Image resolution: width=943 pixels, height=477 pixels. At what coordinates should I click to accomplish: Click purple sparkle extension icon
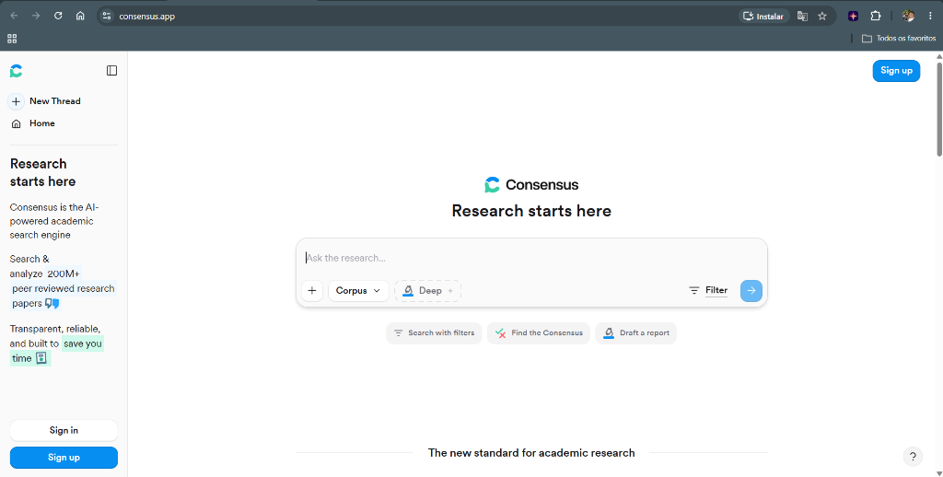point(853,17)
